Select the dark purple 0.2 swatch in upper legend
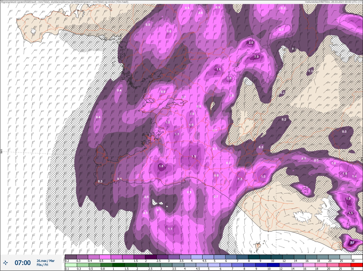This screenshot has width=363, height=271. click(x=71, y=257)
